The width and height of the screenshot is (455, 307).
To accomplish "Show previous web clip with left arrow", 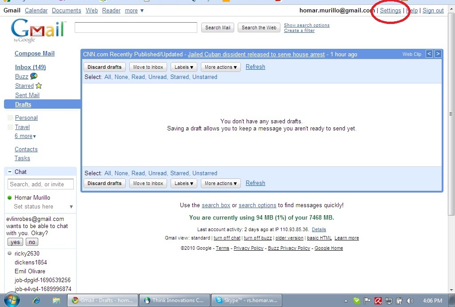I will [429, 54].
